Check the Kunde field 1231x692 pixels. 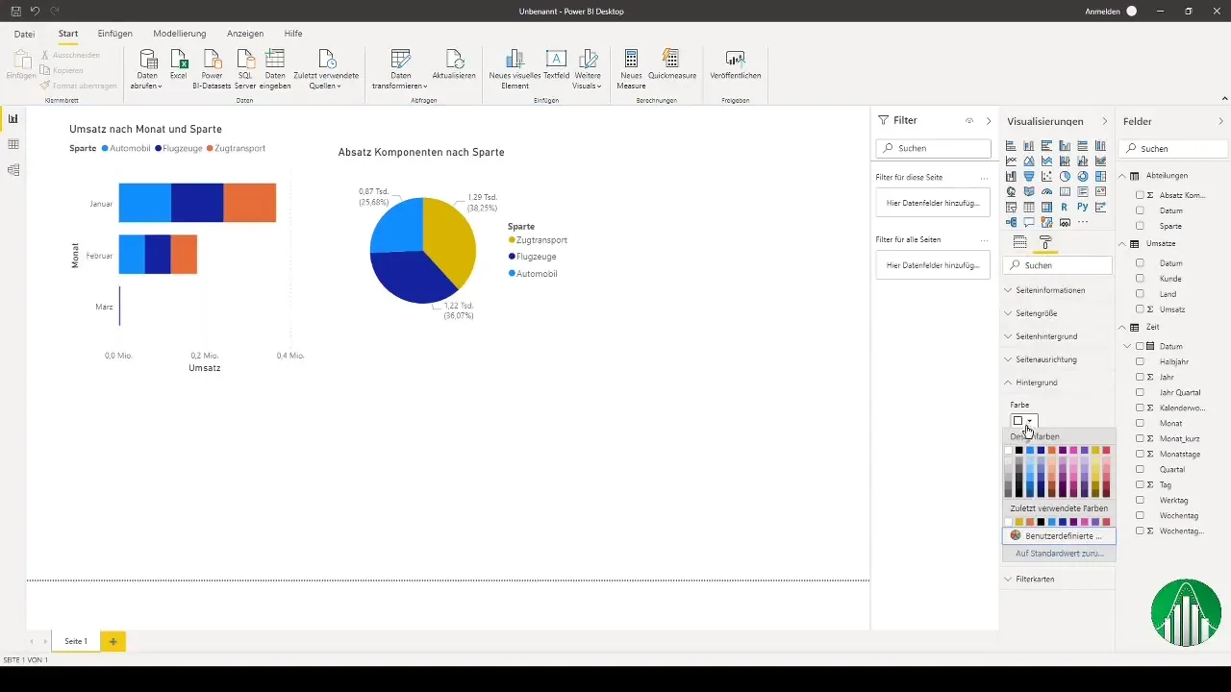coord(1140,279)
